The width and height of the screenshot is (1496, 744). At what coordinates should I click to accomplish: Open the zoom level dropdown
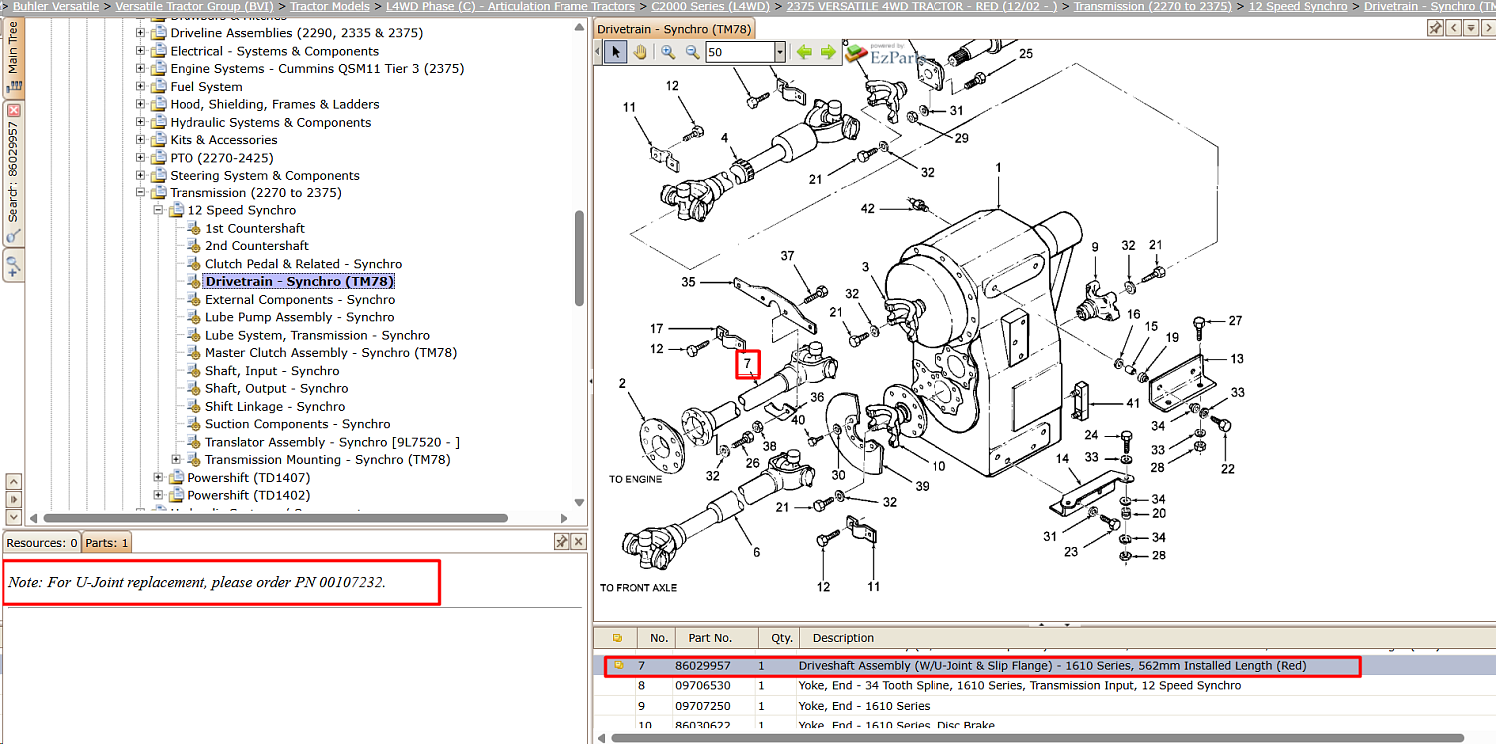pyautogui.click(x=779, y=52)
